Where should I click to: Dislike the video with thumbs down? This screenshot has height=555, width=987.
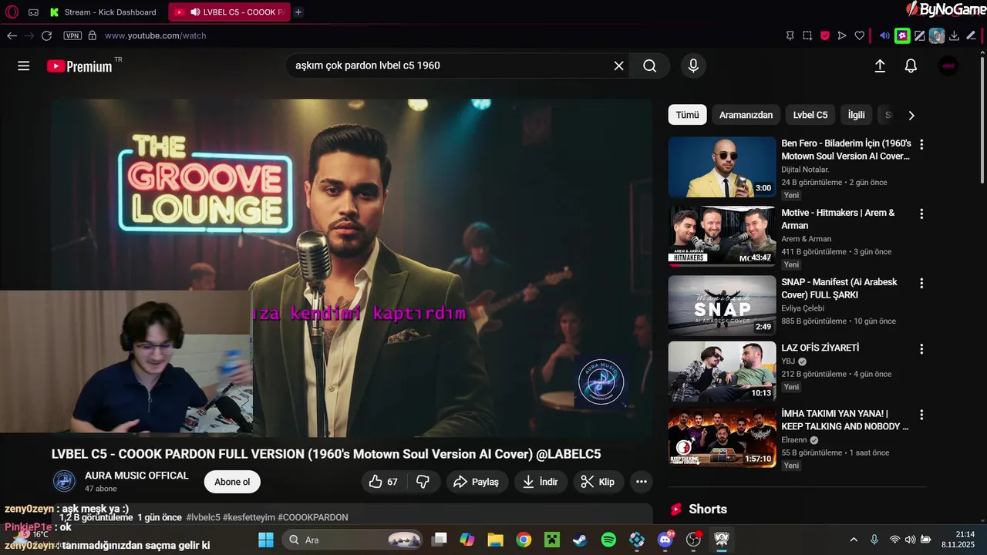click(x=423, y=482)
